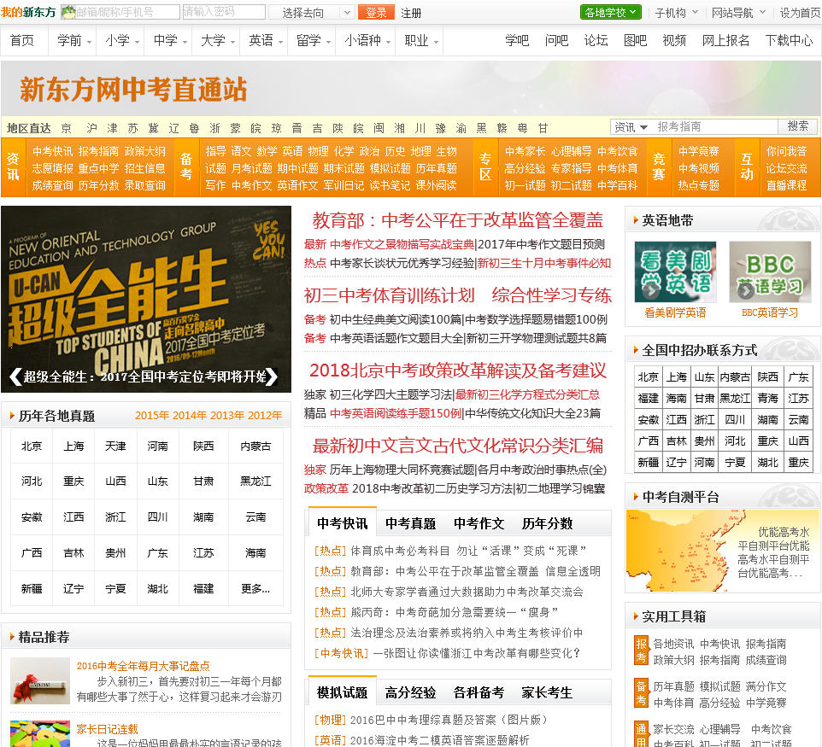The height and width of the screenshot is (747, 822).
Task: Switch to 历年分数 tab
Action: point(547,523)
